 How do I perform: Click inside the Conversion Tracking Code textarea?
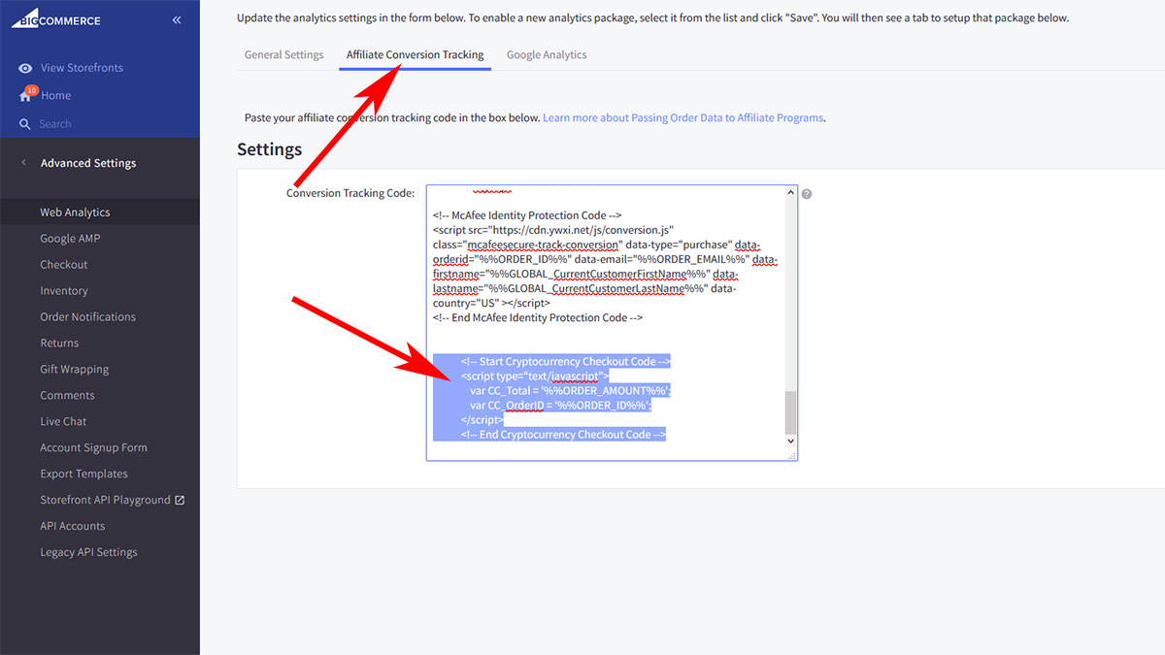(x=612, y=323)
